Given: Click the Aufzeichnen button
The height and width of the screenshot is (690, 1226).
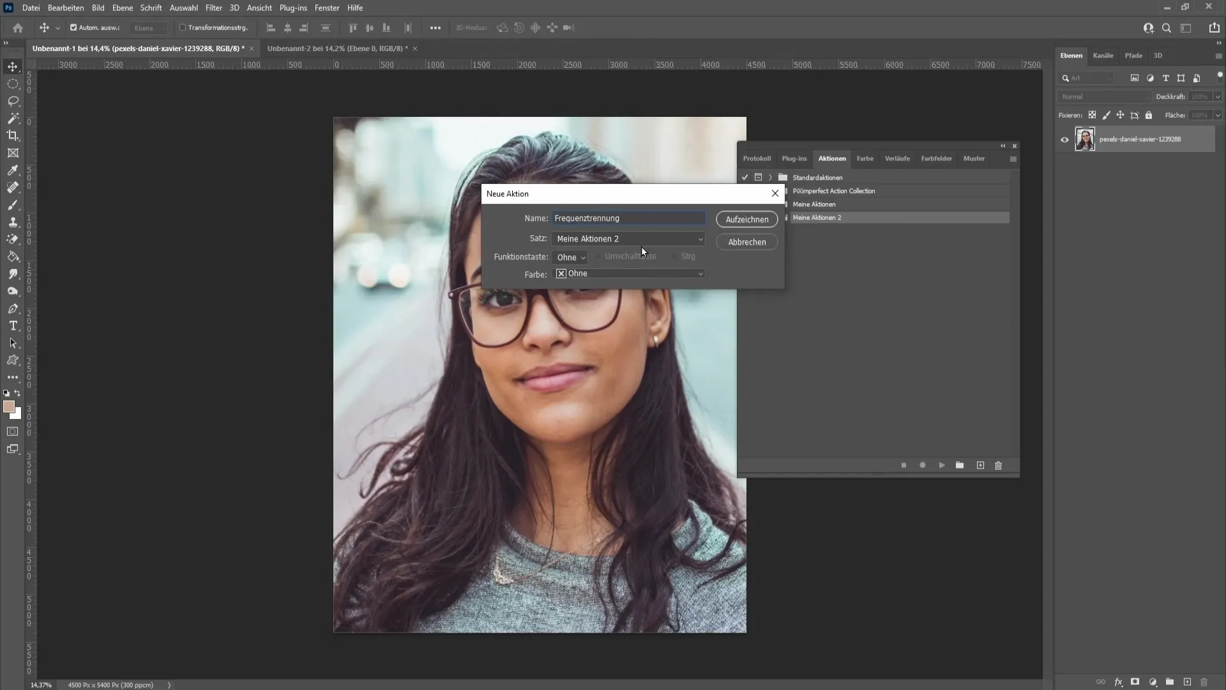Looking at the screenshot, I should click(x=747, y=219).
